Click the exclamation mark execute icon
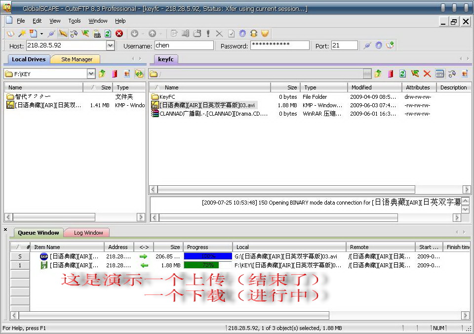This screenshot has height=334, width=474. pyautogui.click(x=208, y=33)
